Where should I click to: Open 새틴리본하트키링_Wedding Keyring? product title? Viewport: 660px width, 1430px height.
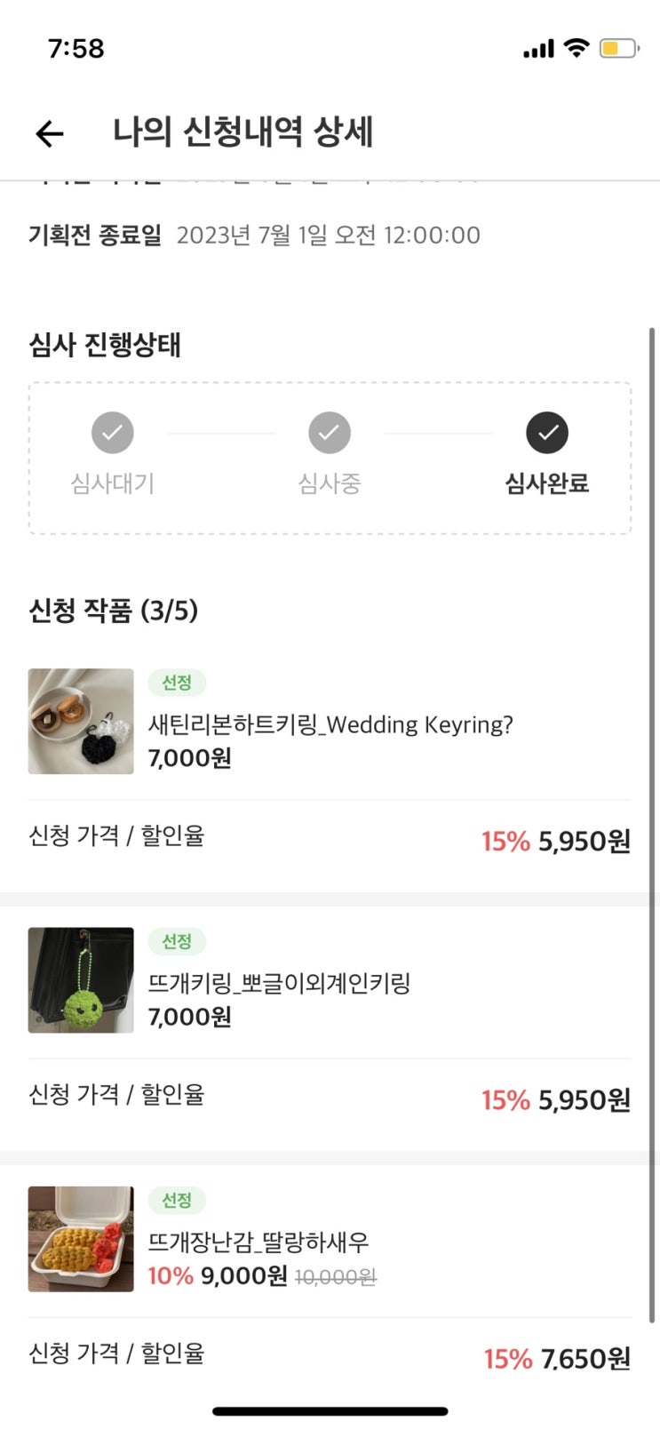[x=330, y=724]
